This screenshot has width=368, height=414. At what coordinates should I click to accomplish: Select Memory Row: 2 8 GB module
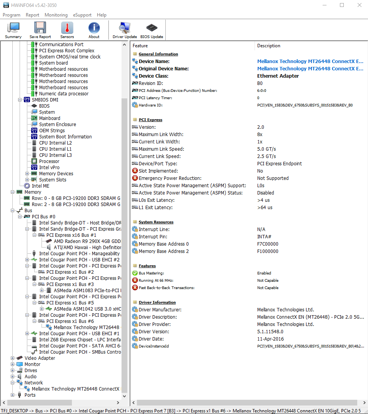[x=76, y=205]
